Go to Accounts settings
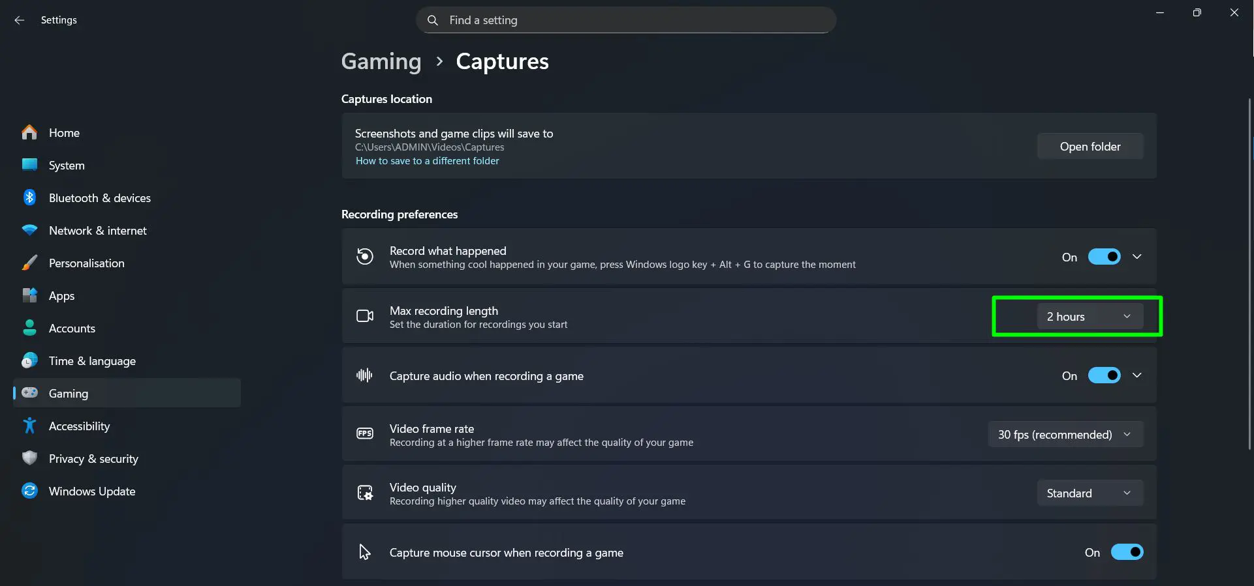1254x586 pixels. 72,328
